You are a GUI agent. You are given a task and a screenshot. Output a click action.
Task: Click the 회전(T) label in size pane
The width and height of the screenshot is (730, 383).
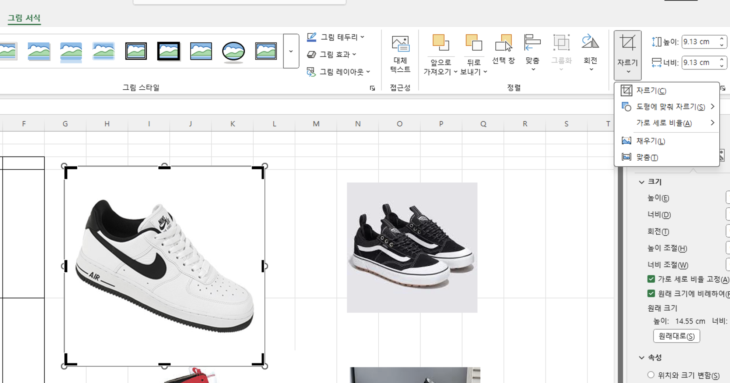coord(658,232)
